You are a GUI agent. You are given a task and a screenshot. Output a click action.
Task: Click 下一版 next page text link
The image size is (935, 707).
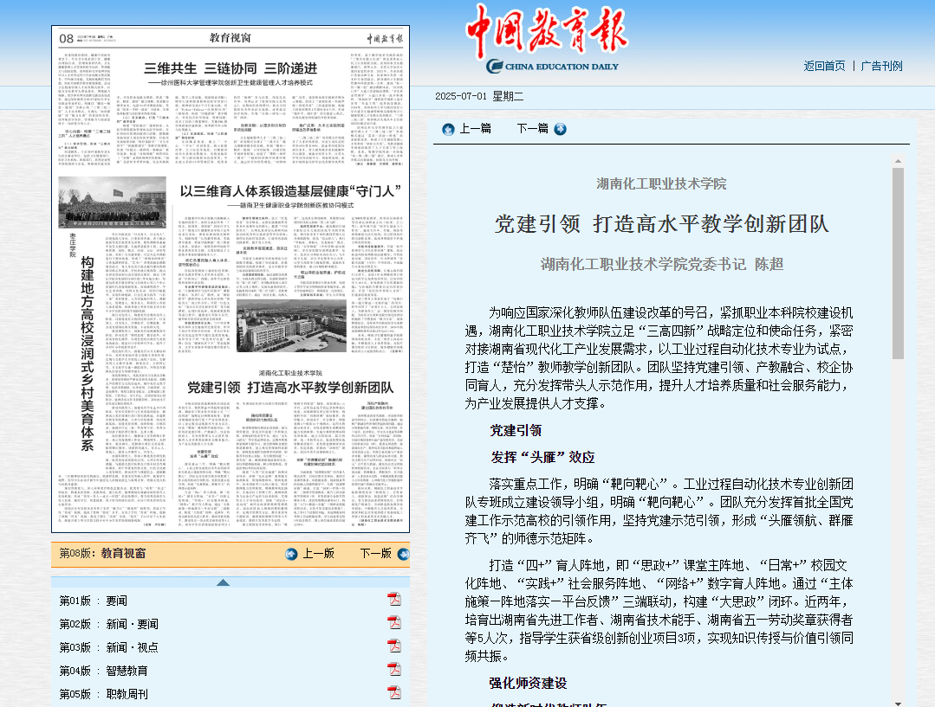click(375, 554)
